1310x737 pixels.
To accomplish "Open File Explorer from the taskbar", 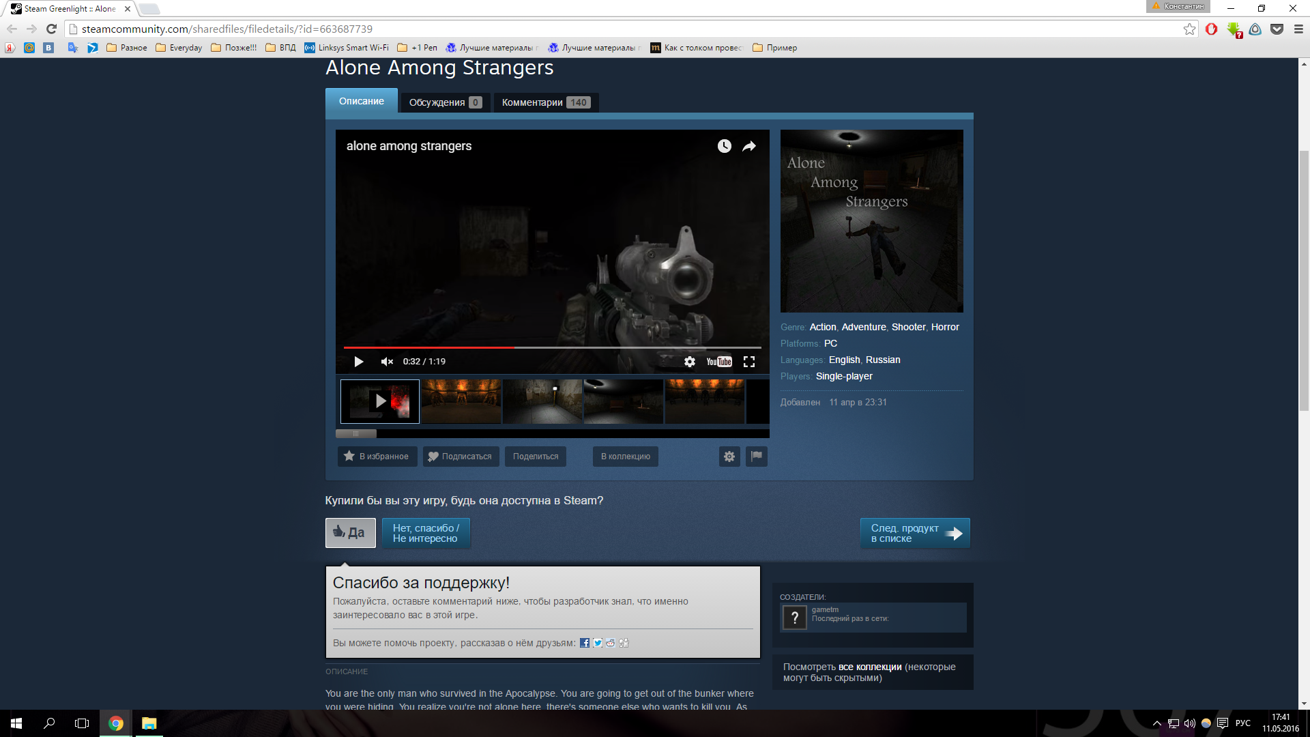I will (x=149, y=723).
